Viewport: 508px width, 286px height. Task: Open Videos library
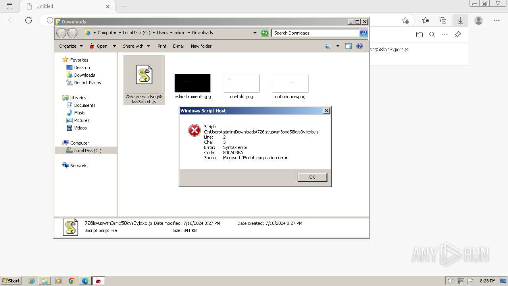coord(80,128)
